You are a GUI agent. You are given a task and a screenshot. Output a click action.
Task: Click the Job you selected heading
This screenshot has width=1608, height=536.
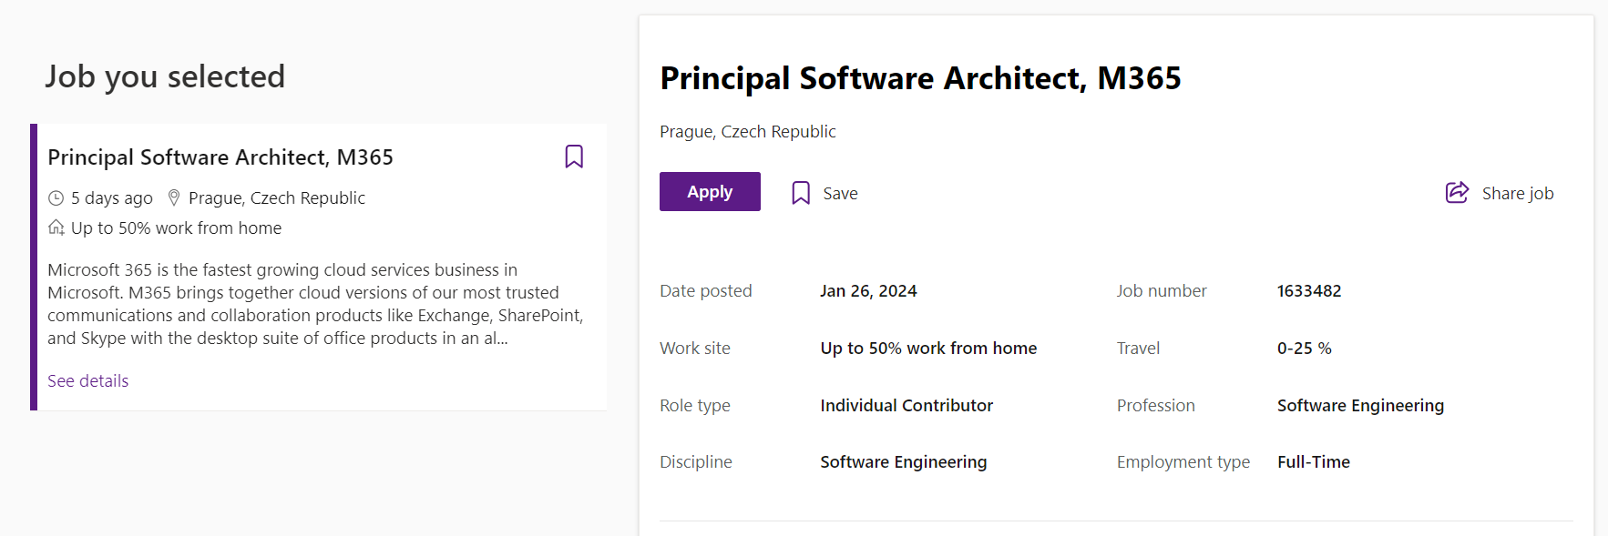(x=165, y=76)
